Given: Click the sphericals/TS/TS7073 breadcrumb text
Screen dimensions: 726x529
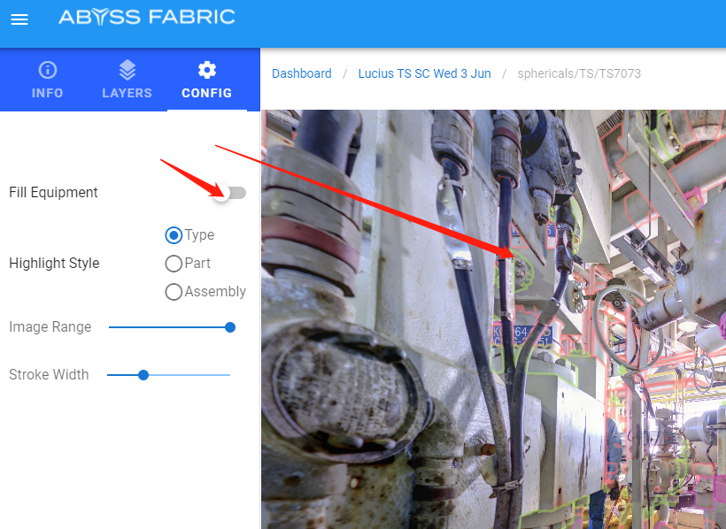Looking at the screenshot, I should (579, 73).
